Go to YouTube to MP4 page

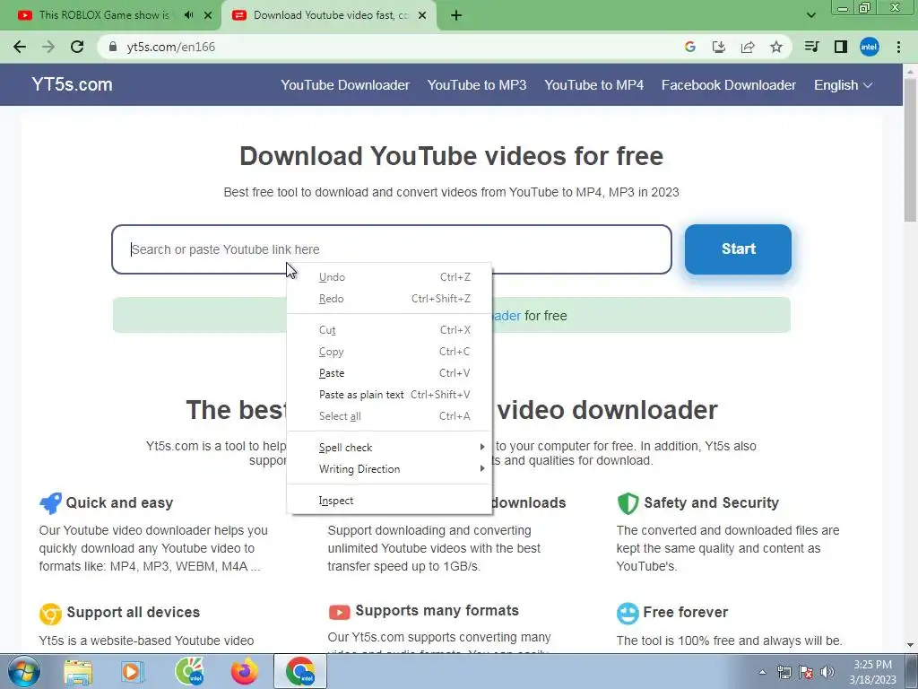[593, 85]
